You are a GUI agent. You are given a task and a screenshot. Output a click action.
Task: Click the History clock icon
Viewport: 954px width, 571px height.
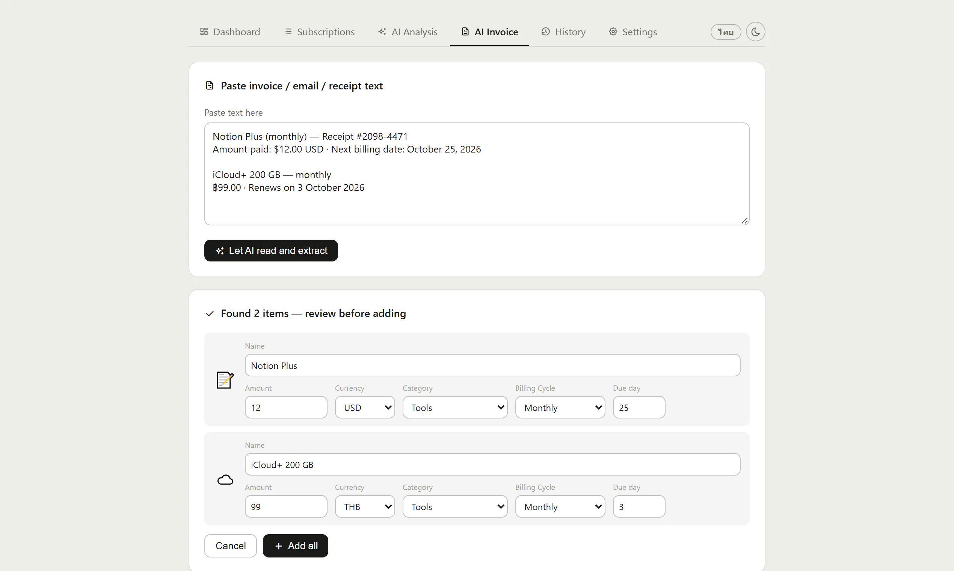(545, 32)
